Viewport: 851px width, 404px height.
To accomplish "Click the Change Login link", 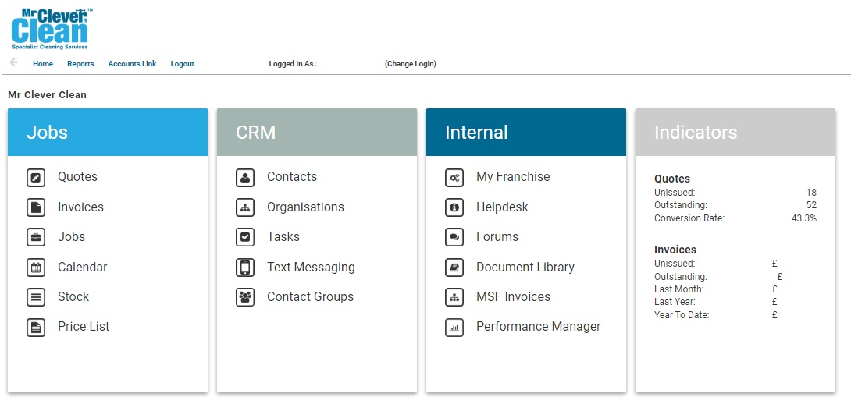I will [410, 64].
